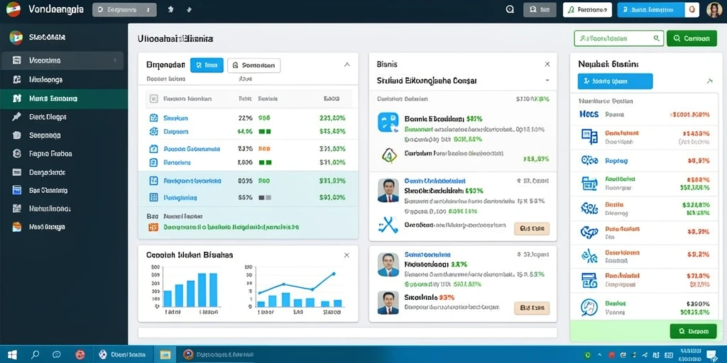Toggle the header checkbox in the table
The width and height of the screenshot is (727, 363).
154,99
